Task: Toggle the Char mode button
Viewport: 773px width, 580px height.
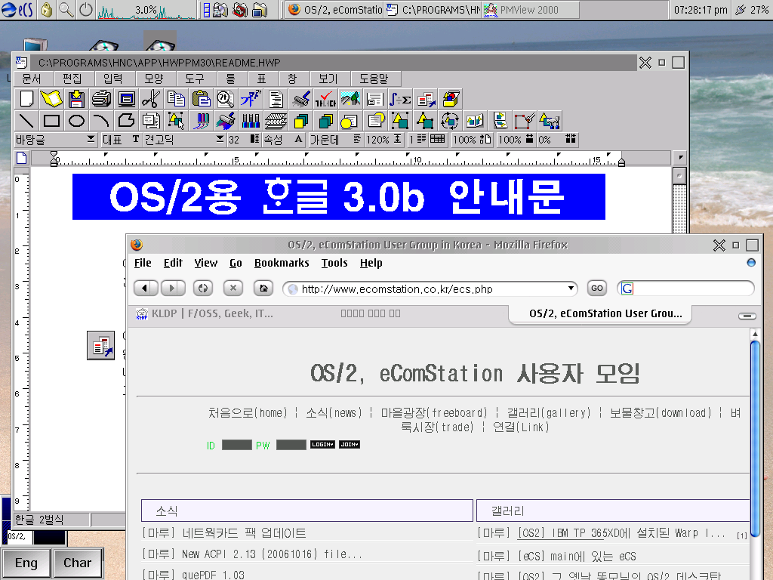Action: coord(78,563)
